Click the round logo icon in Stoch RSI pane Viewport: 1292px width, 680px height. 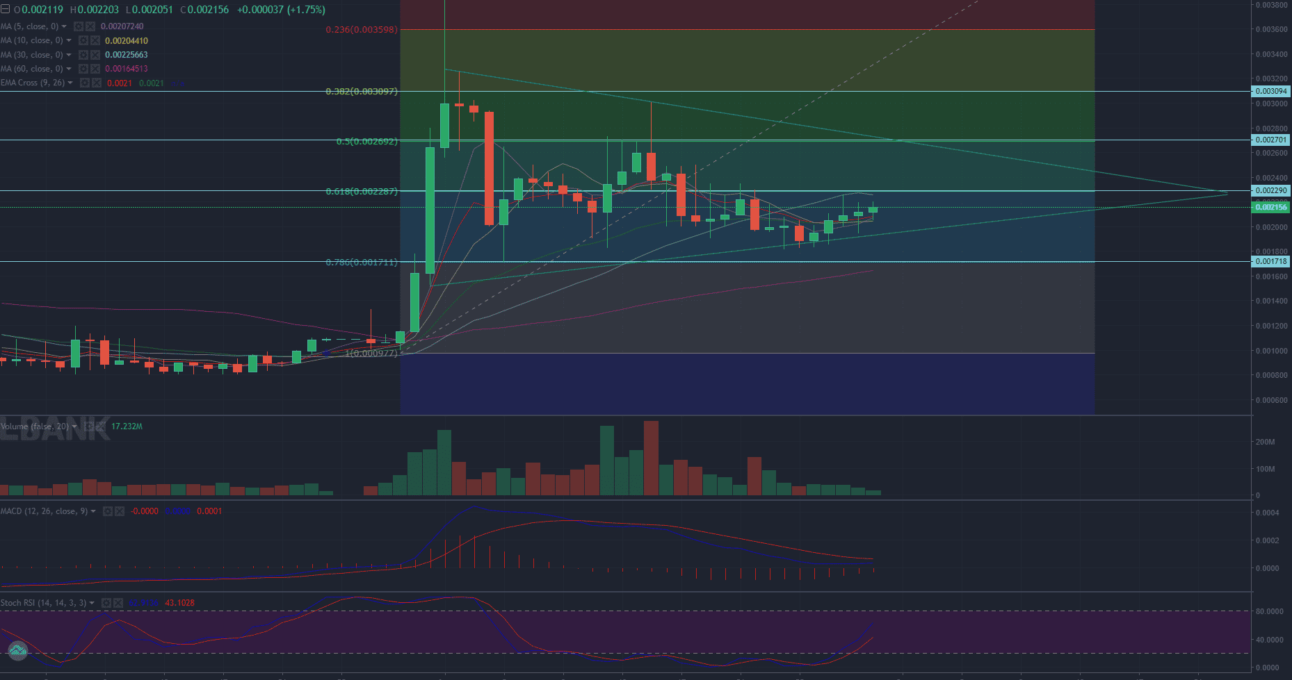coord(17,651)
